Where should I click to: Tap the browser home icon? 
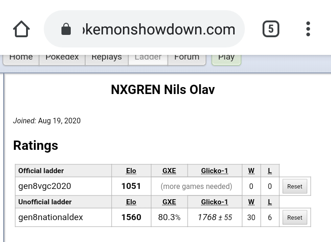pos(21,29)
